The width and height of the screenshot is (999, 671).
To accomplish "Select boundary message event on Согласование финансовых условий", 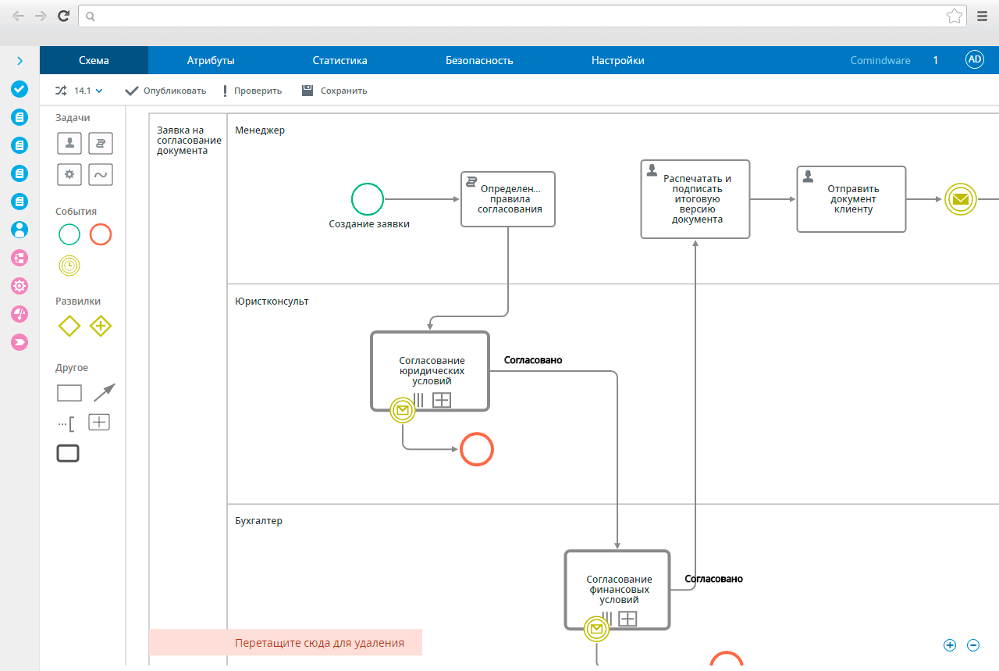I will [596, 629].
